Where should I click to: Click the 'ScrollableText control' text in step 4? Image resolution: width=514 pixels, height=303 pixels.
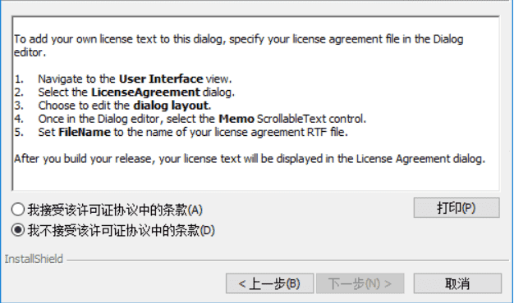pos(311,119)
